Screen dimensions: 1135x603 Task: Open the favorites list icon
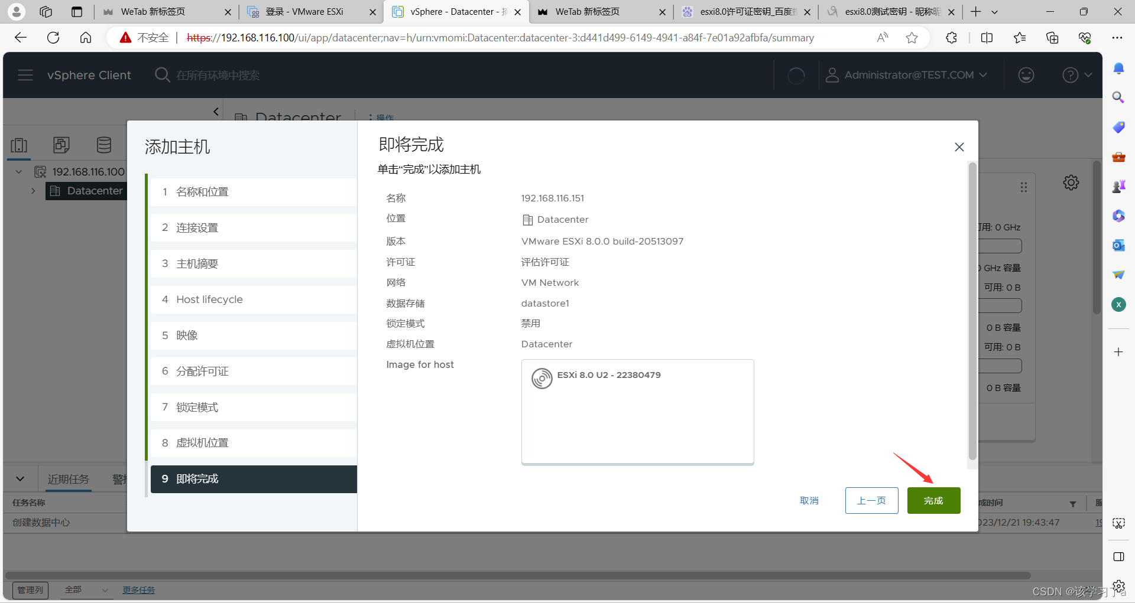point(1020,38)
